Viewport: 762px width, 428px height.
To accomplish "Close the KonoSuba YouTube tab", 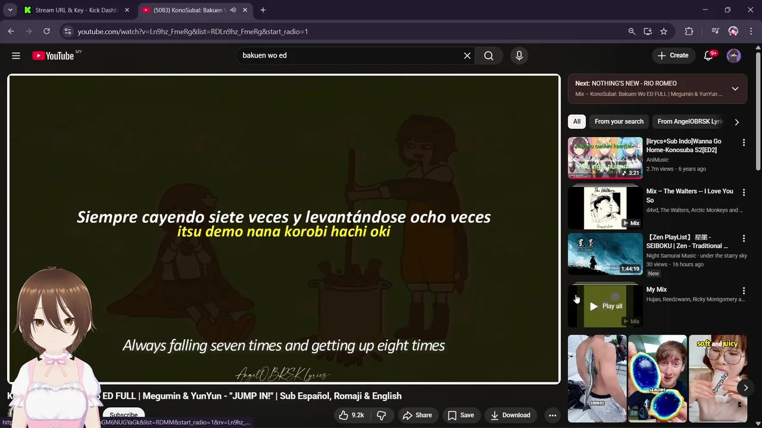I will (x=246, y=10).
